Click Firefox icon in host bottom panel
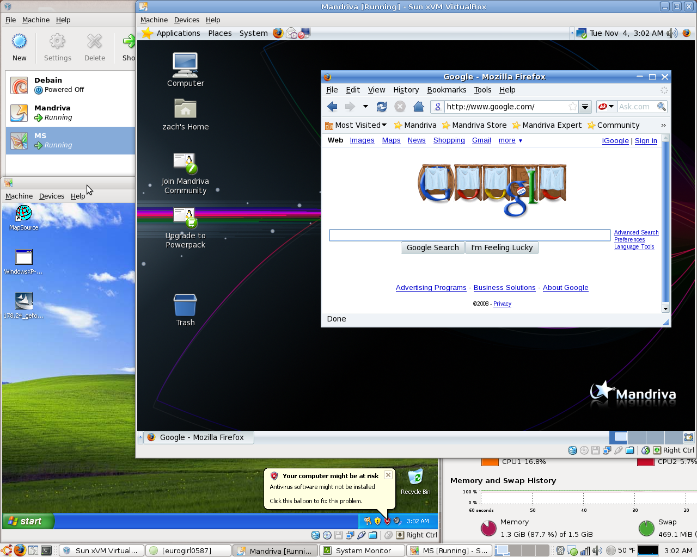Image resolution: width=697 pixels, height=557 pixels. coord(20,550)
